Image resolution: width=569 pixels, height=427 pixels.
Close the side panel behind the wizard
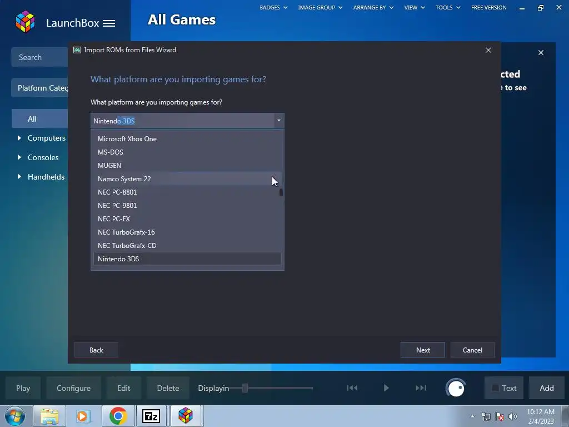541,53
